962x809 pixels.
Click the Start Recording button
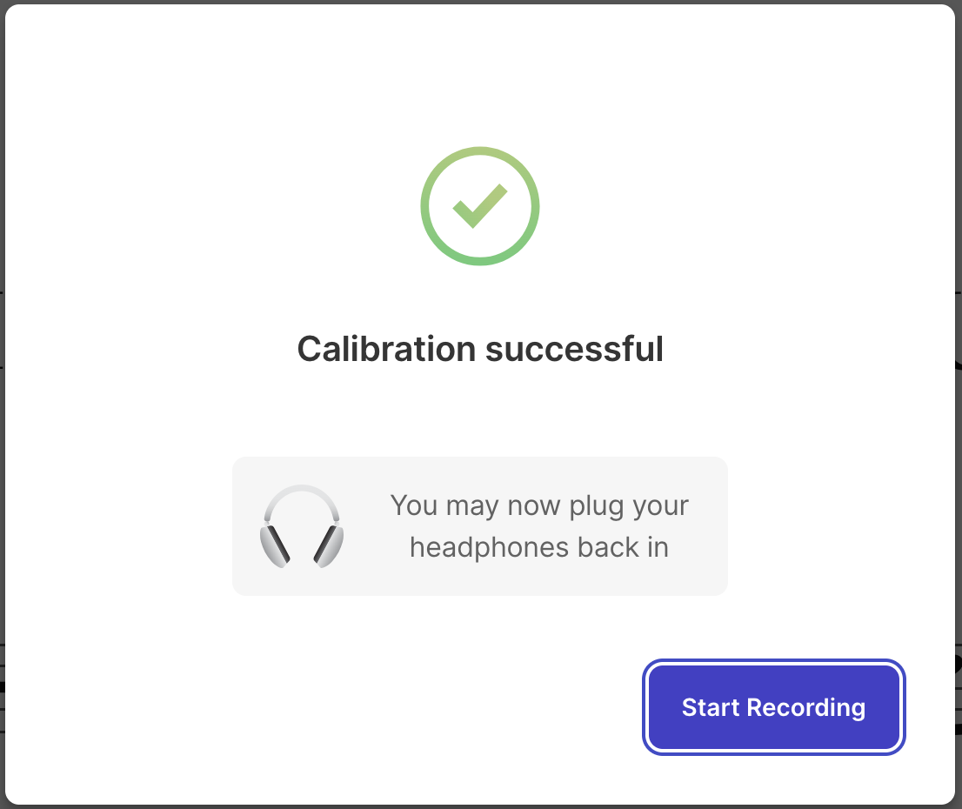click(773, 707)
